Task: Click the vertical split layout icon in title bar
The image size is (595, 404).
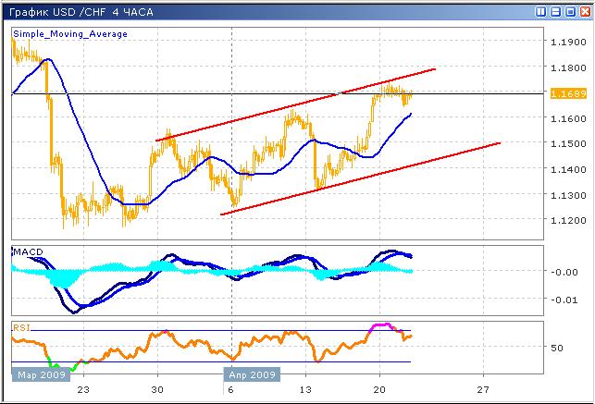Action: coord(540,10)
